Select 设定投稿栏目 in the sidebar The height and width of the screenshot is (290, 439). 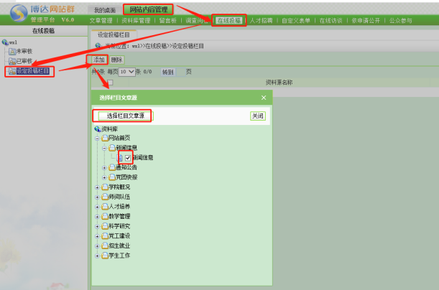[32, 70]
